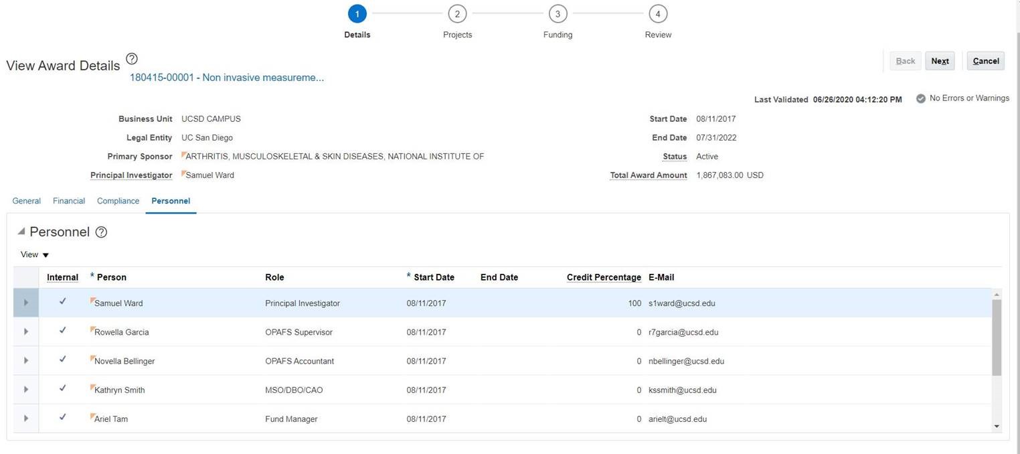The height and width of the screenshot is (454, 1020).
Task: Collapse the Personnel section triangle
Action: click(21, 230)
